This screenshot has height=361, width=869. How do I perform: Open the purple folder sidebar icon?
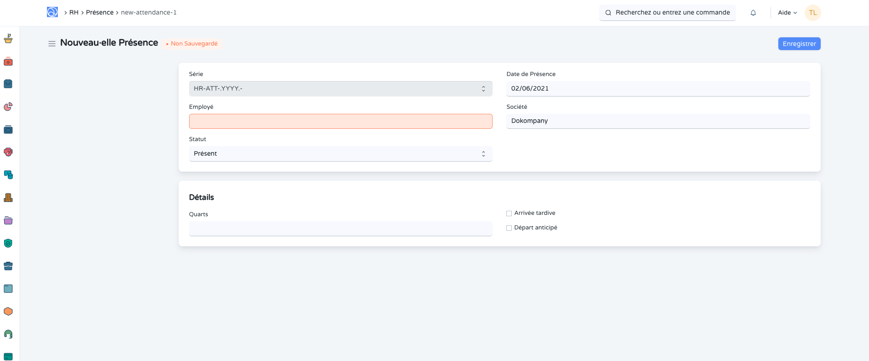[8, 220]
